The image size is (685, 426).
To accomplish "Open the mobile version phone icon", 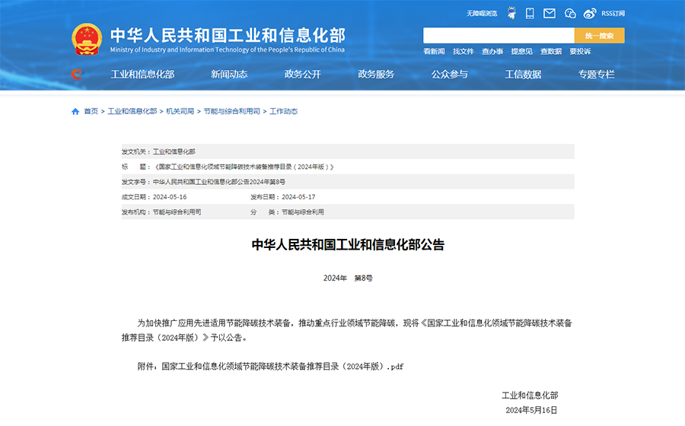I will (530, 13).
